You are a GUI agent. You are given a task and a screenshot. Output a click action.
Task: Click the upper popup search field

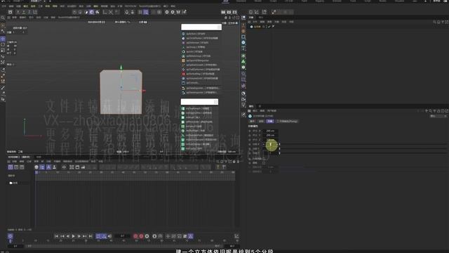point(201,27)
